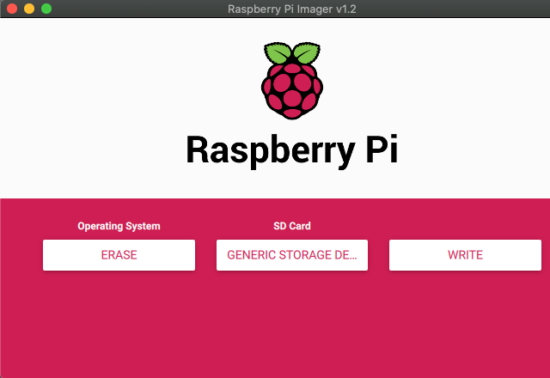Click the crimson space above the WRITE button
550x378 pixels.
465,219
